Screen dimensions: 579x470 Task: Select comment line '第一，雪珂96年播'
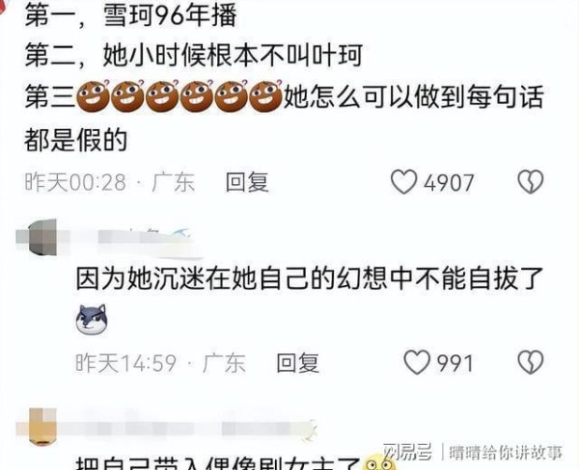(130, 16)
